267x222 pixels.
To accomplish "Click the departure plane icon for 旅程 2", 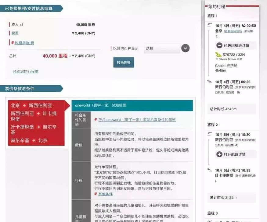I will pyautogui.click(x=209, y=133).
